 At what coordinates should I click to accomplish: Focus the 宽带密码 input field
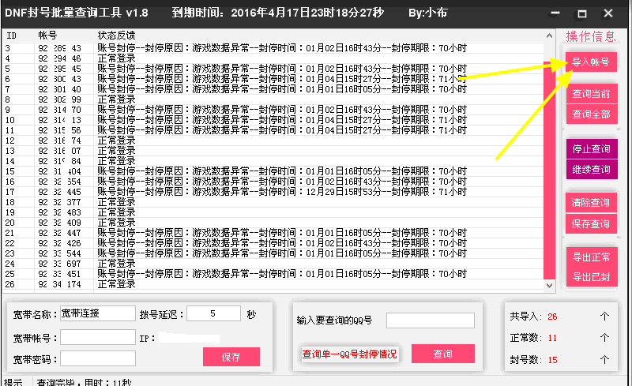click(x=98, y=358)
